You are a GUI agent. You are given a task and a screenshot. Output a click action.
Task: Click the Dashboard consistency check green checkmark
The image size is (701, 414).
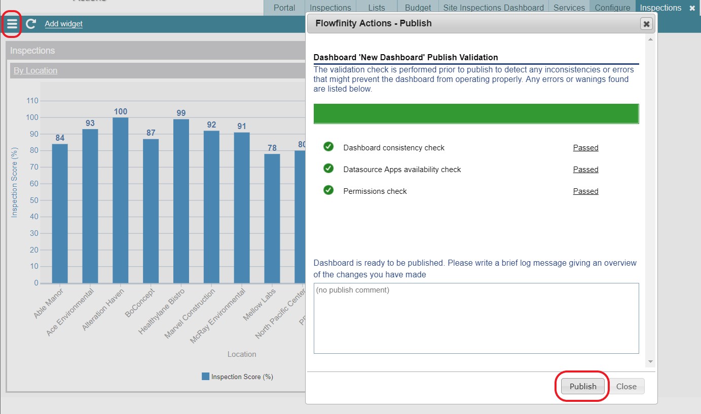(328, 147)
